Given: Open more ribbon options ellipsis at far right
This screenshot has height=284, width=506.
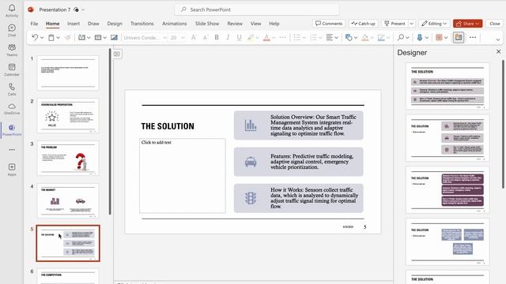Looking at the screenshot, I should [x=473, y=37].
